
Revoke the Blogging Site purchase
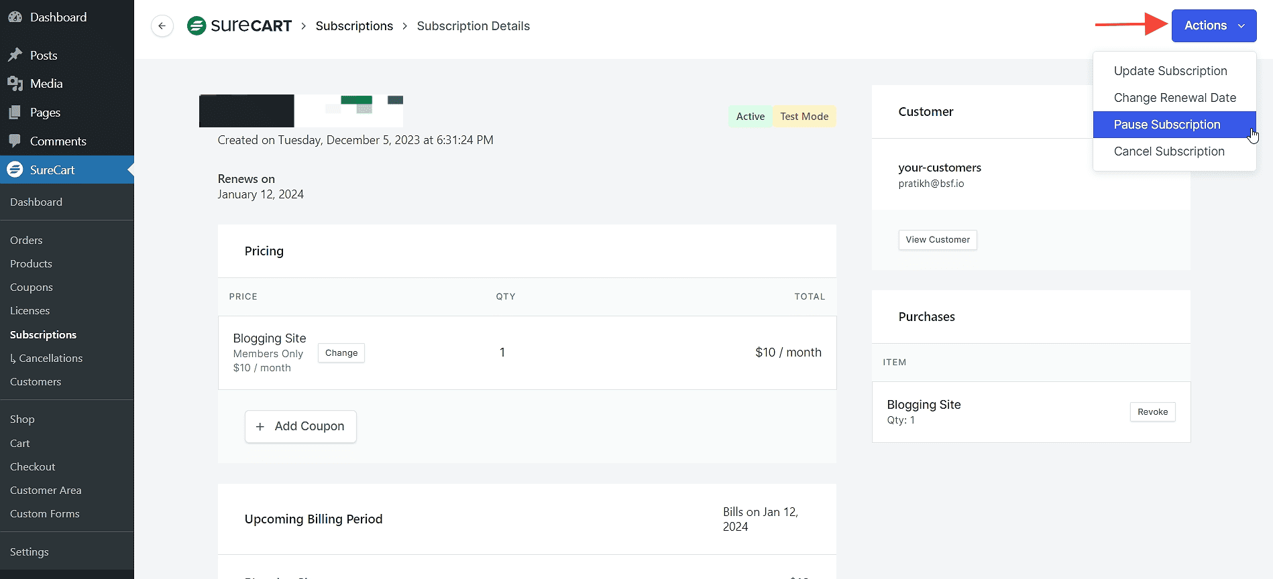pyautogui.click(x=1152, y=412)
